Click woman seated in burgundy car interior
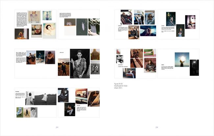This screenshot has height=136, width=214. point(126,17)
